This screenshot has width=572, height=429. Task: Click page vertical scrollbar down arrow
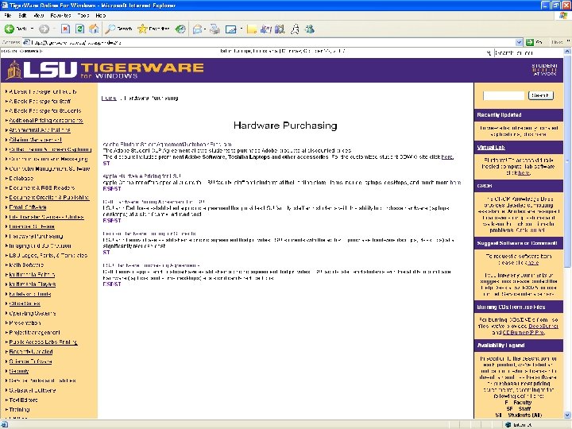(x=567, y=415)
